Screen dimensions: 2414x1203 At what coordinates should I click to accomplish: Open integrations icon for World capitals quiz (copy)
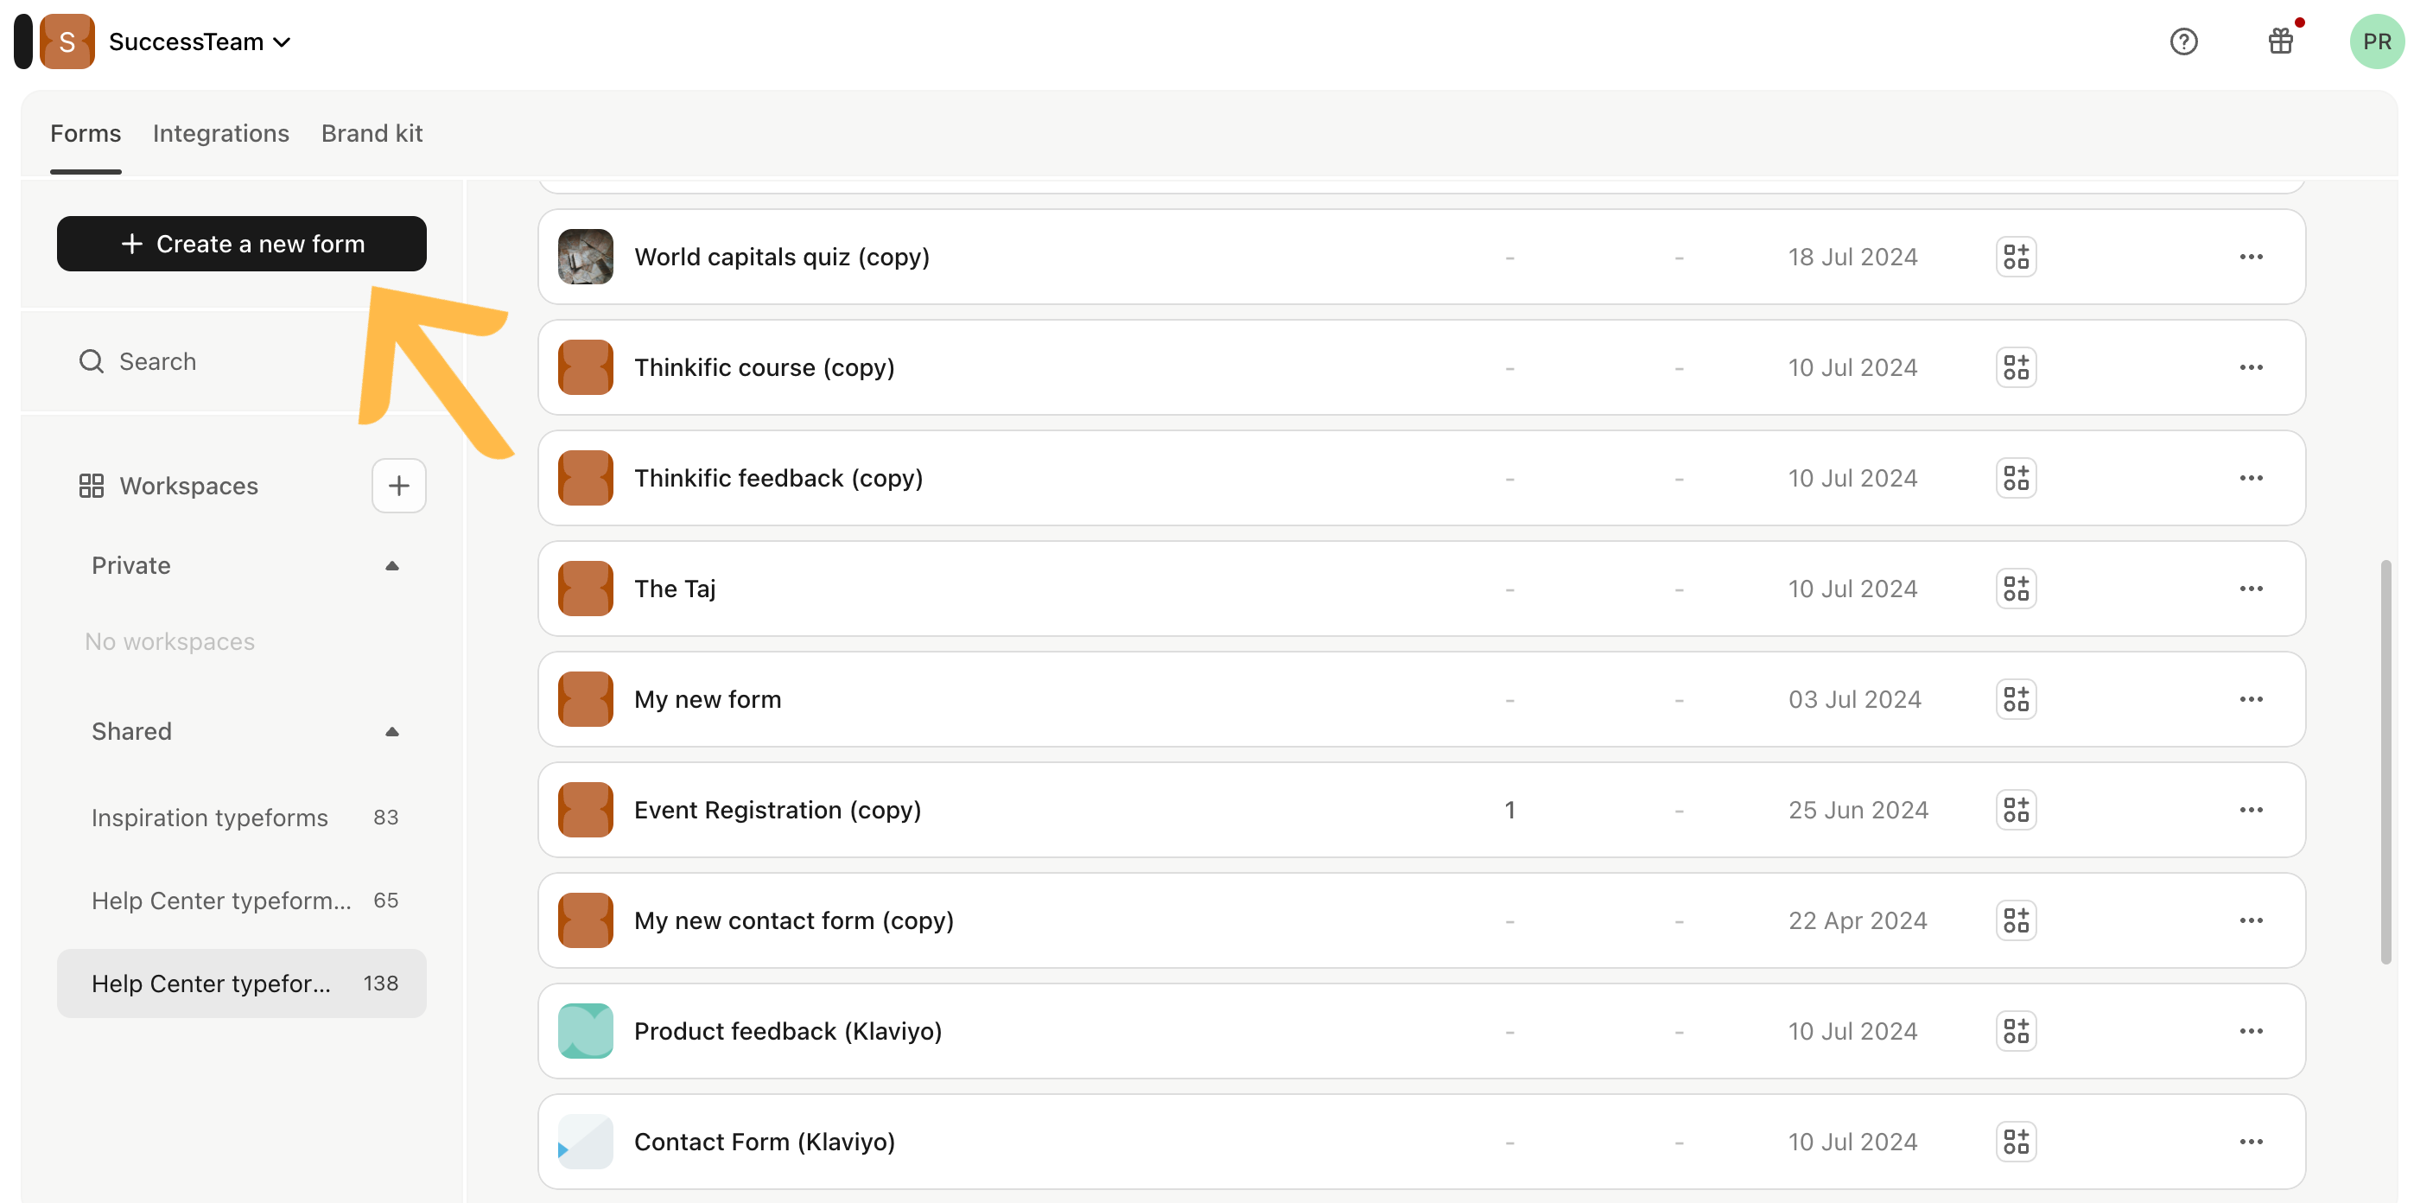2016,257
